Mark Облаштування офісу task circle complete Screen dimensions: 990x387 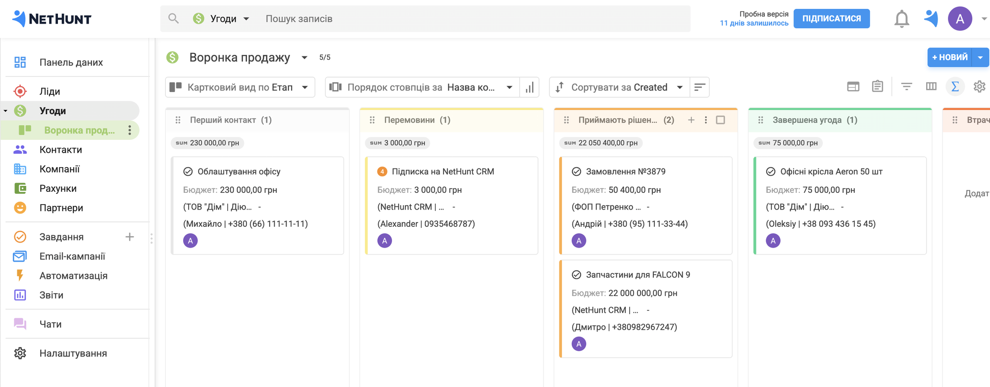pyautogui.click(x=188, y=172)
